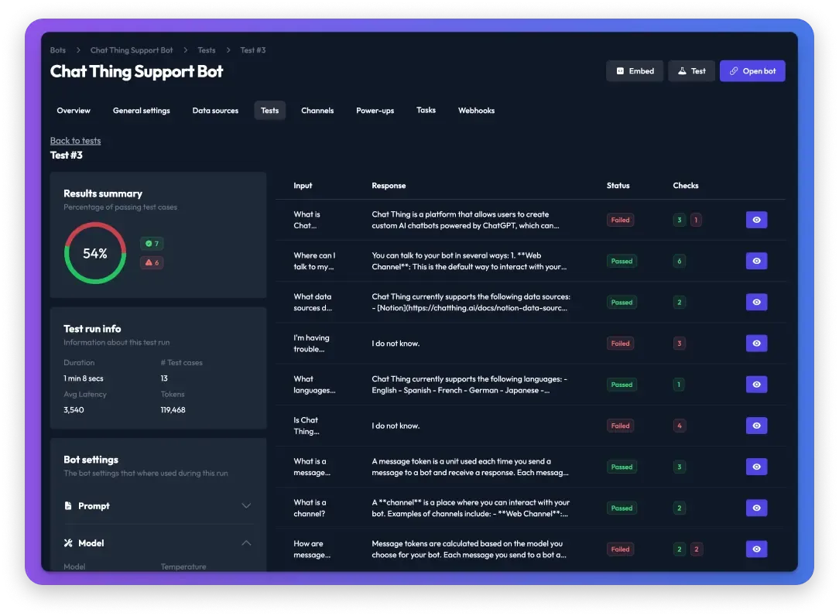Click green check badge 1 on 'What languages' row

point(679,385)
